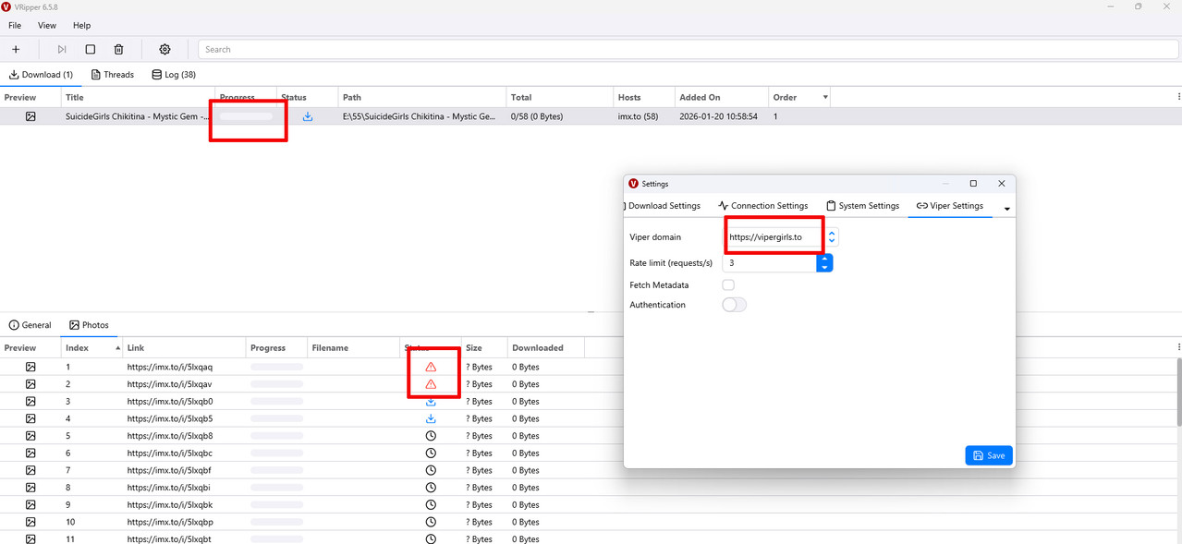Click the Added On date 2026-01-20 10:58:54
1182x544 pixels.
tap(718, 116)
